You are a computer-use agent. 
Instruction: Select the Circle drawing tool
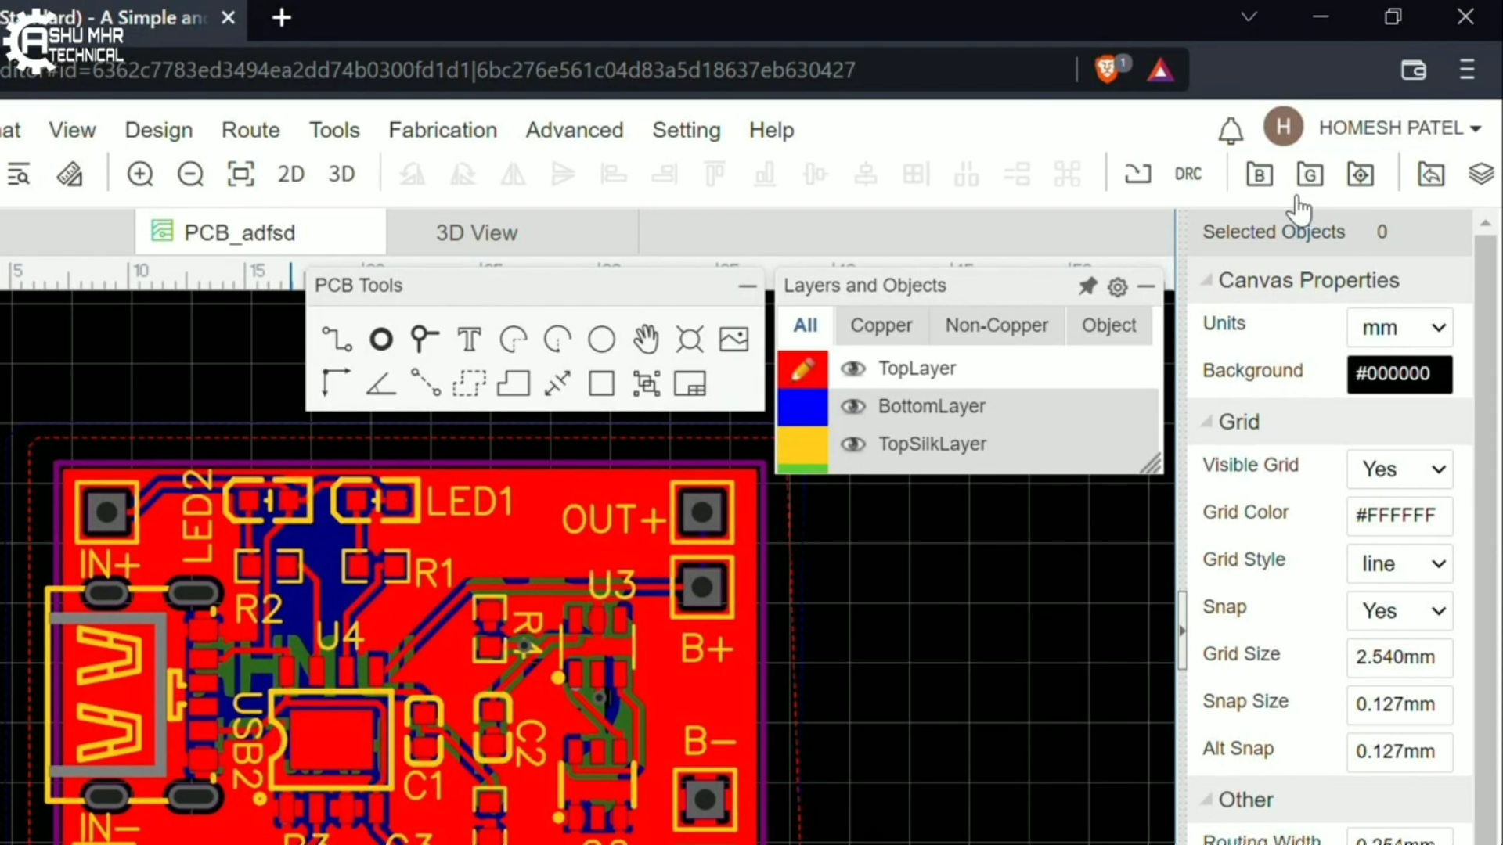602,339
